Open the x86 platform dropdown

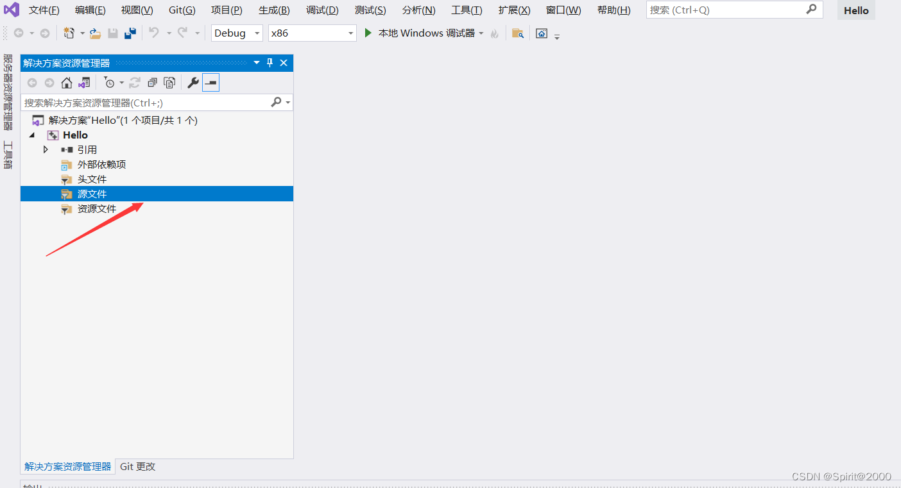point(312,33)
